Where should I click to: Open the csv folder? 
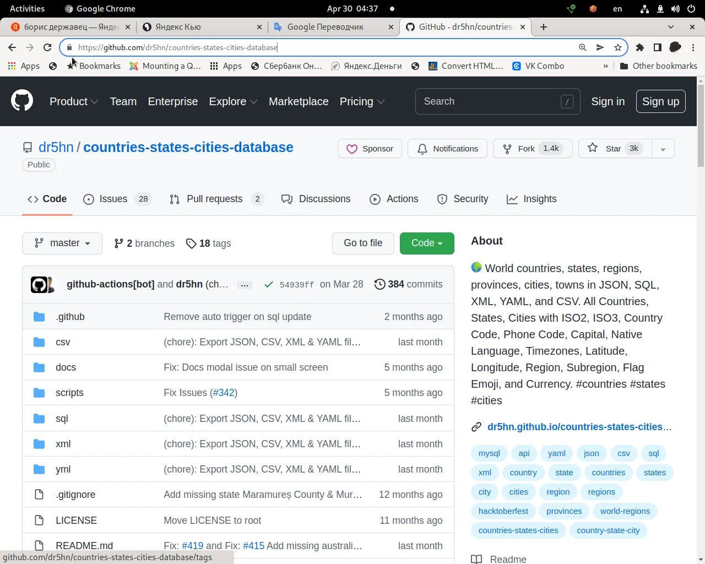[x=63, y=342]
